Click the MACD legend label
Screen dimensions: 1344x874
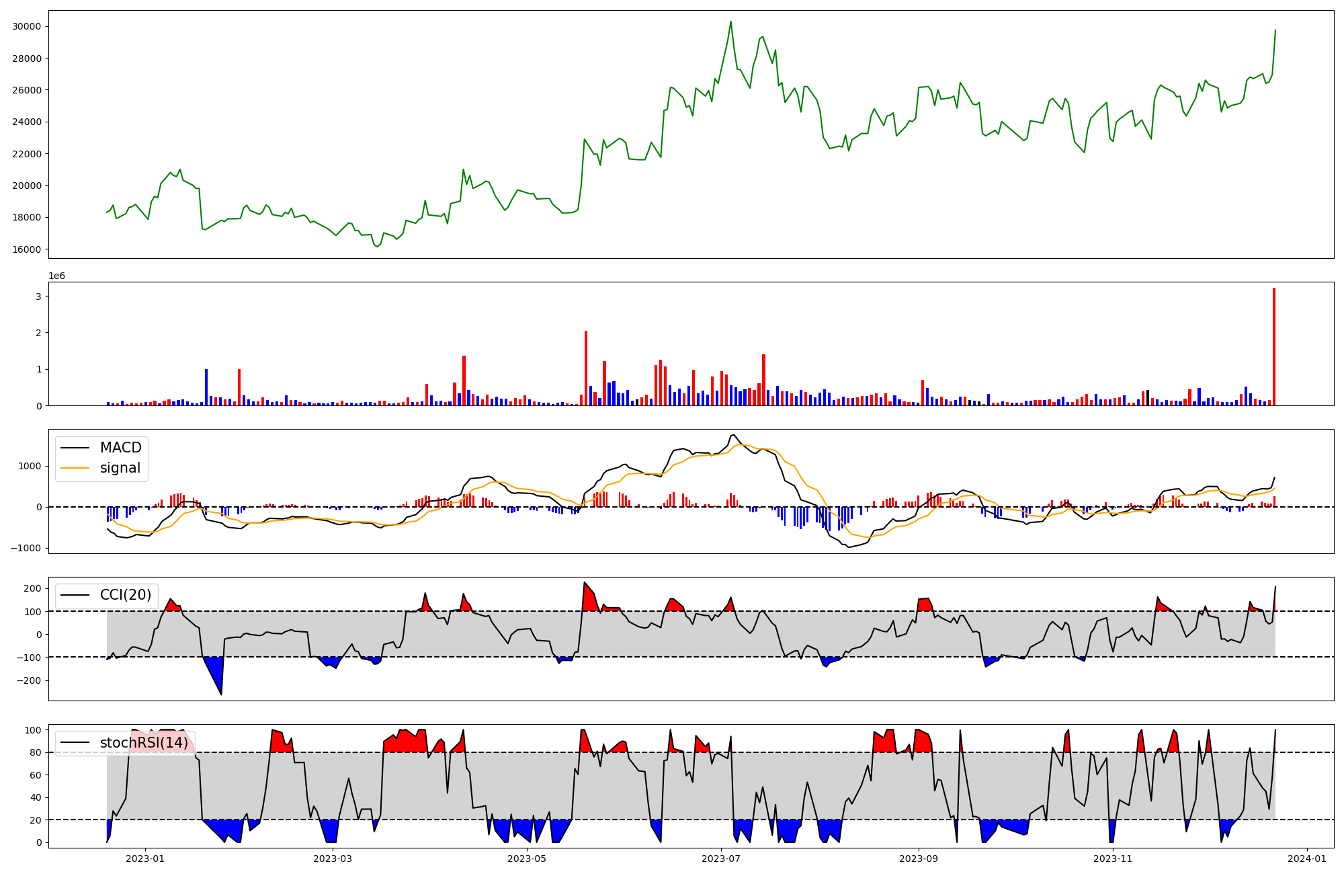click(x=120, y=448)
